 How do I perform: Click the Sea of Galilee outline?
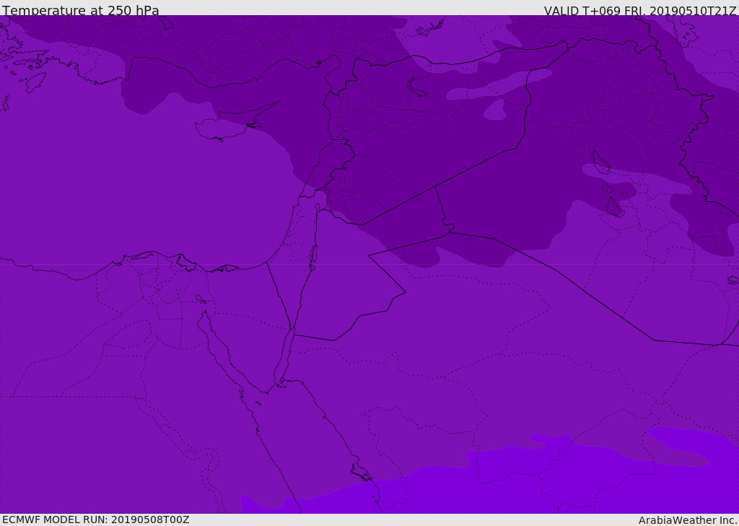click(318, 207)
